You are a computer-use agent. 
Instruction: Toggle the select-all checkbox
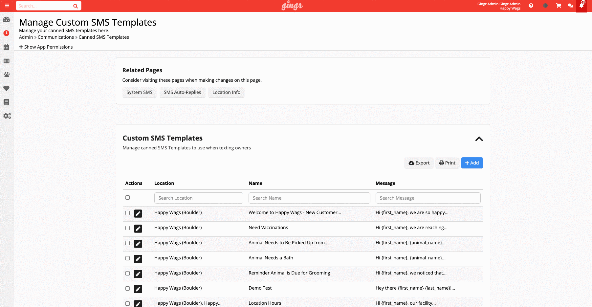tap(128, 198)
